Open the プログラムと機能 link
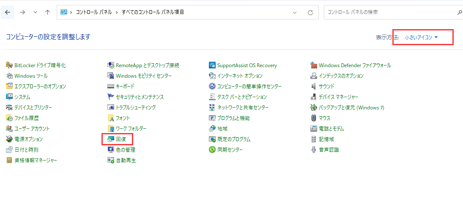 point(233,118)
